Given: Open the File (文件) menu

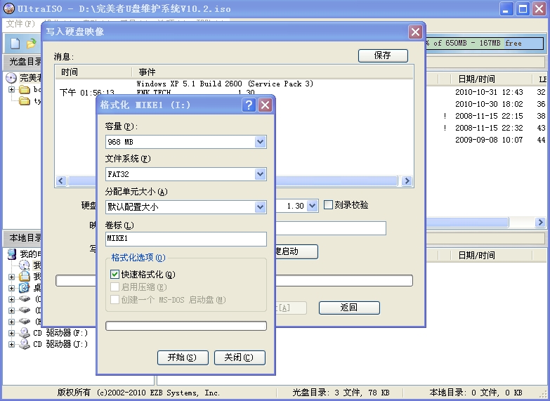Looking at the screenshot, I should point(20,23).
